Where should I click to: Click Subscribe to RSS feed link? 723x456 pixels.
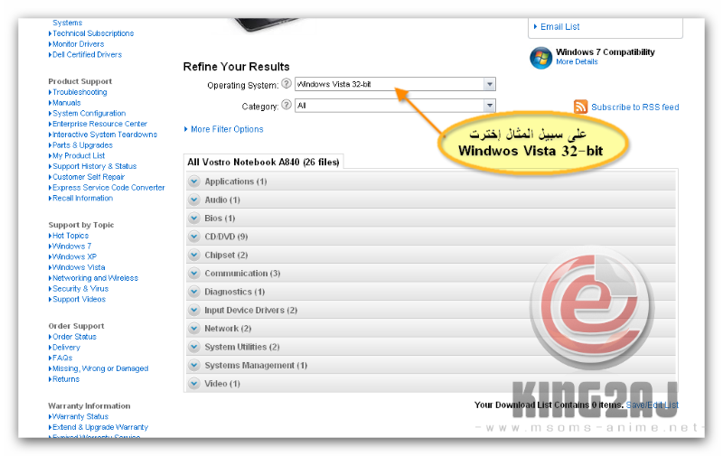tap(634, 107)
